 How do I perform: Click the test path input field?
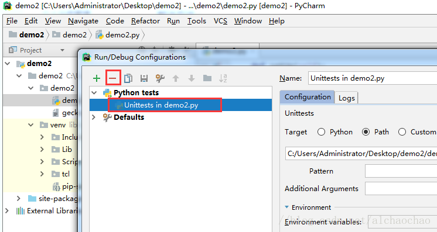[361, 154]
